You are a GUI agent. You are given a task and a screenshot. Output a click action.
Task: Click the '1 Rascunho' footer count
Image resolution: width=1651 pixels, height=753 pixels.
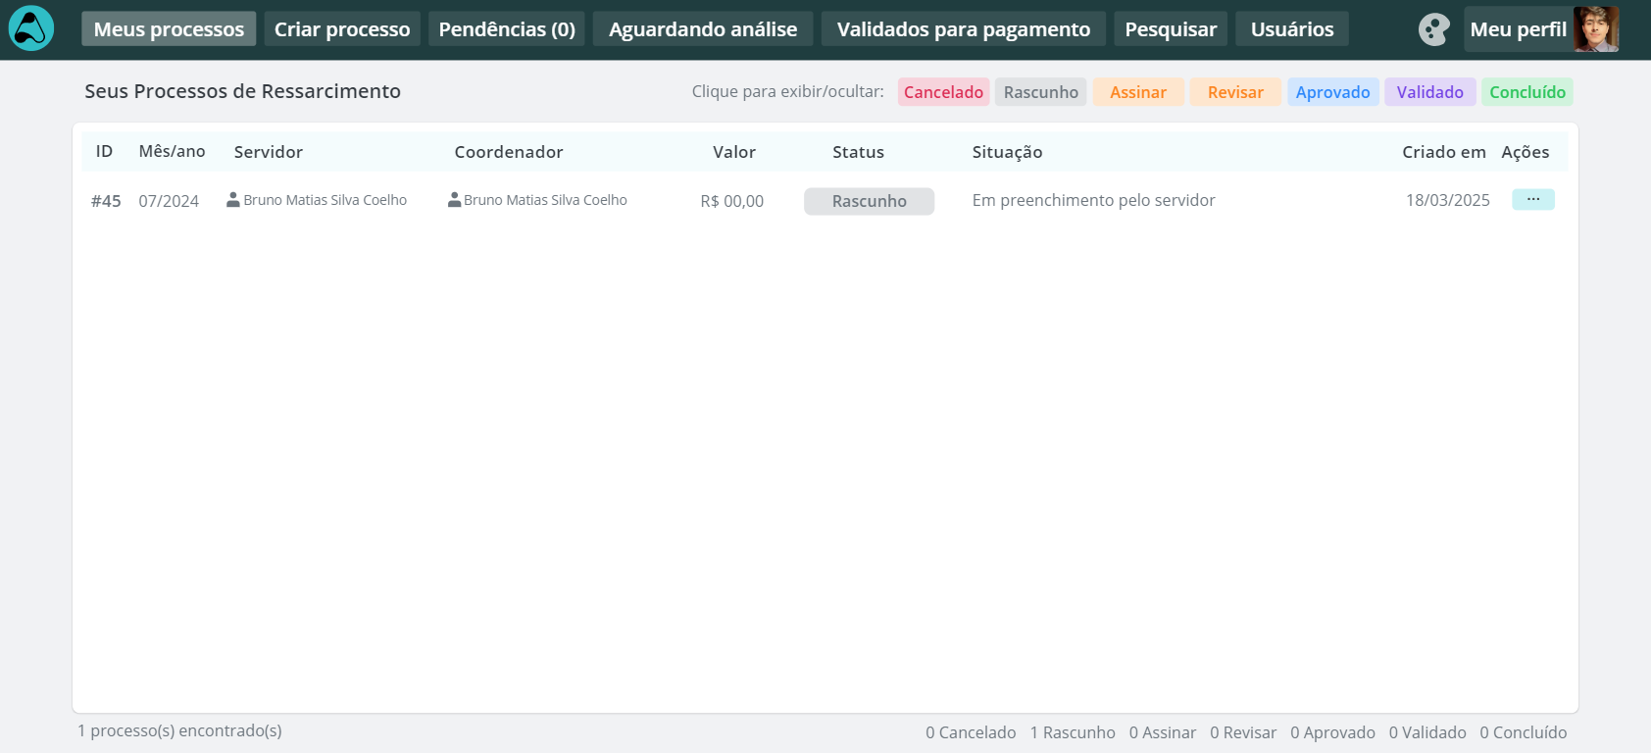1073,732
